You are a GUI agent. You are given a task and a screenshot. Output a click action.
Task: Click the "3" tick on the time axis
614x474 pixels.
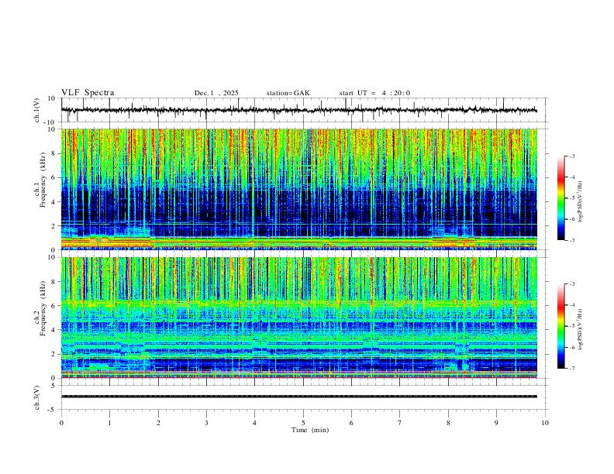tap(206, 423)
